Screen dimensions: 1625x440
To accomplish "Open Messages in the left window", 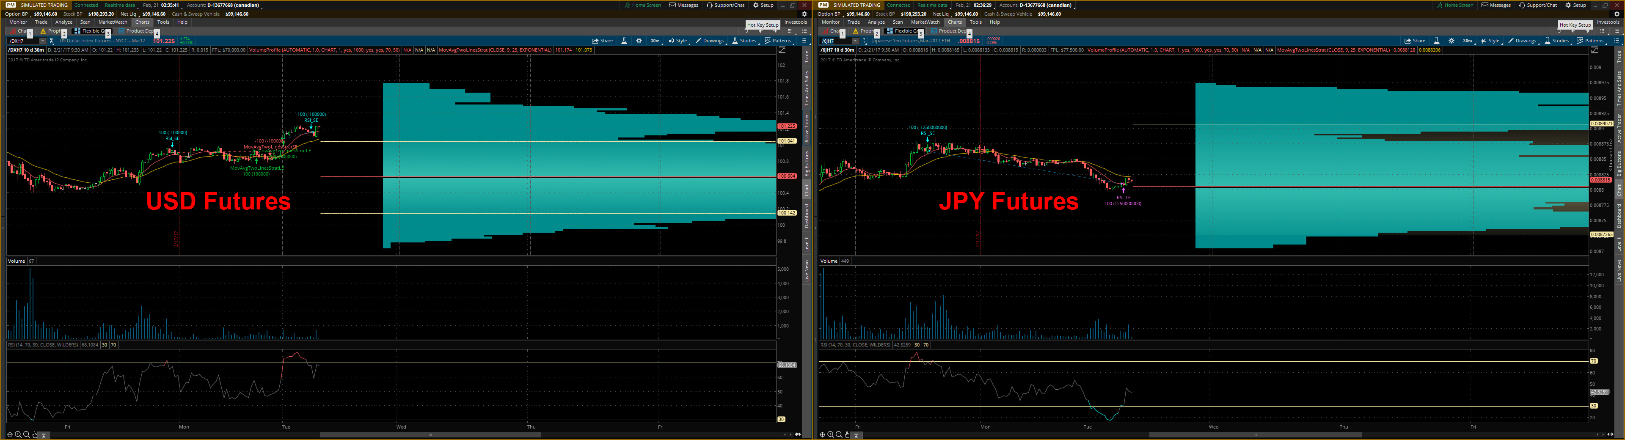I will point(684,5).
